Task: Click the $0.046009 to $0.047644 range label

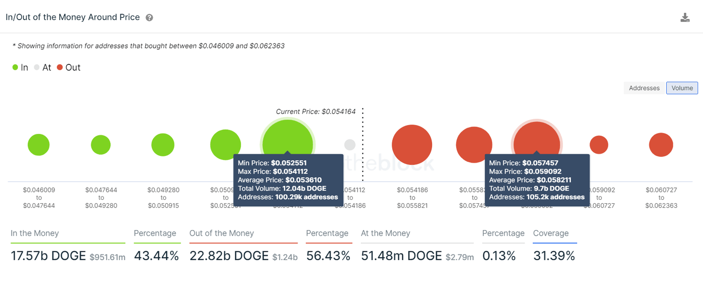Action: pyautogui.click(x=38, y=197)
